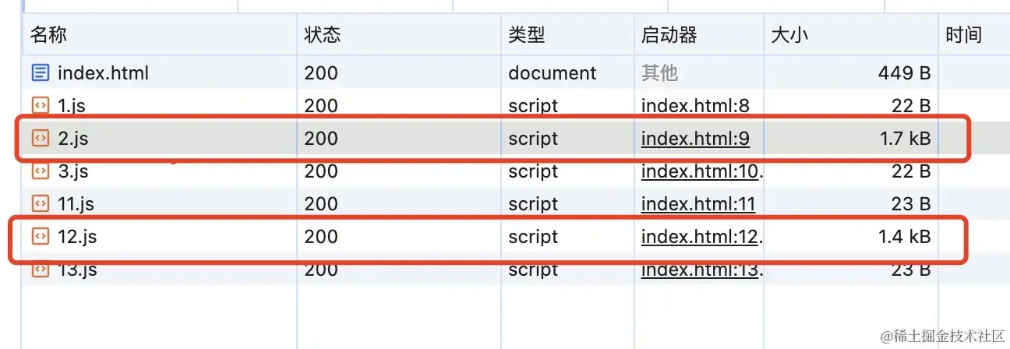Click the 200 status of index.html
The image size is (1010, 349).
point(321,73)
